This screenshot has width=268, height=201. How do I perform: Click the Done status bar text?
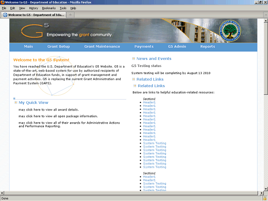tap(5, 198)
